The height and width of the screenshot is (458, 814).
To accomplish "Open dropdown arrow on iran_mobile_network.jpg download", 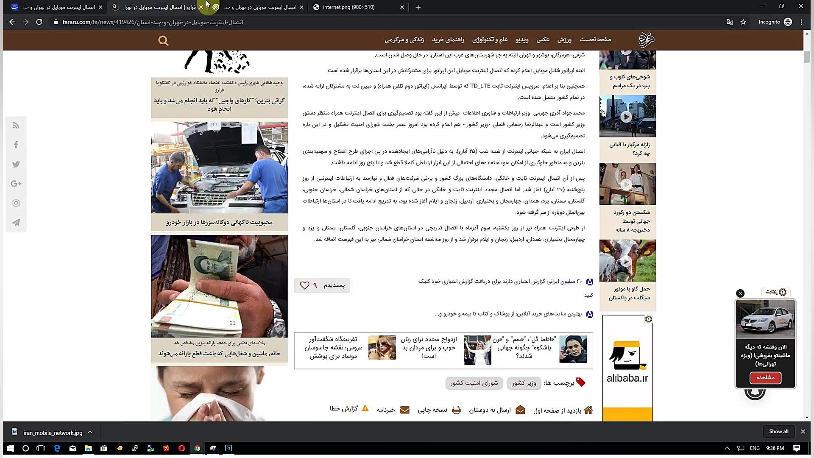I will click(89, 432).
